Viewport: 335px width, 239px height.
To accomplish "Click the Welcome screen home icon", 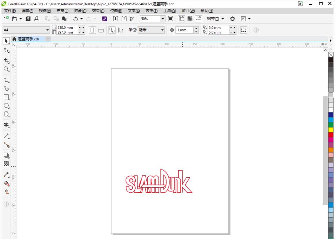I will coord(14,39).
